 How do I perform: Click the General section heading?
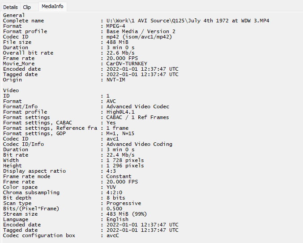pos(14,15)
